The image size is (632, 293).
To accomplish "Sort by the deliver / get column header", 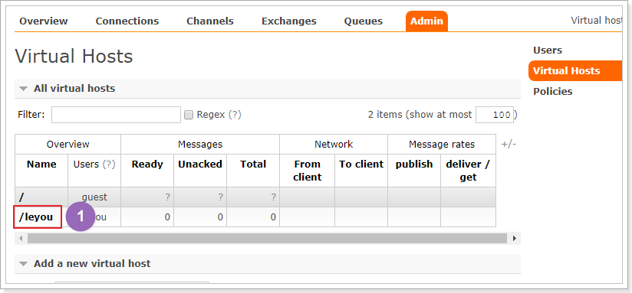I will pyautogui.click(x=468, y=171).
